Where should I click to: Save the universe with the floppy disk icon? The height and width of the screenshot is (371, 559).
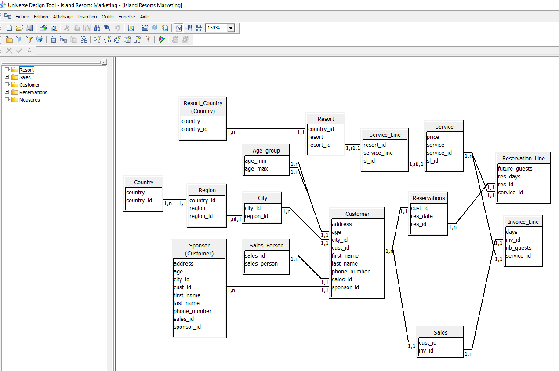pos(29,28)
